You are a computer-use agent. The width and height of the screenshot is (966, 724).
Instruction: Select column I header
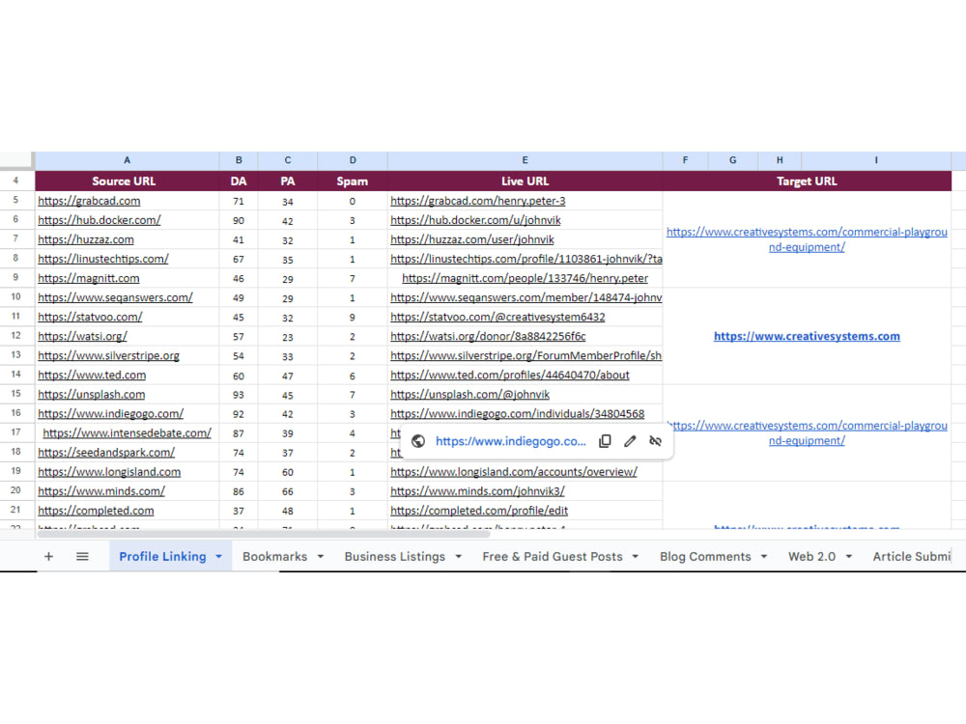click(876, 160)
